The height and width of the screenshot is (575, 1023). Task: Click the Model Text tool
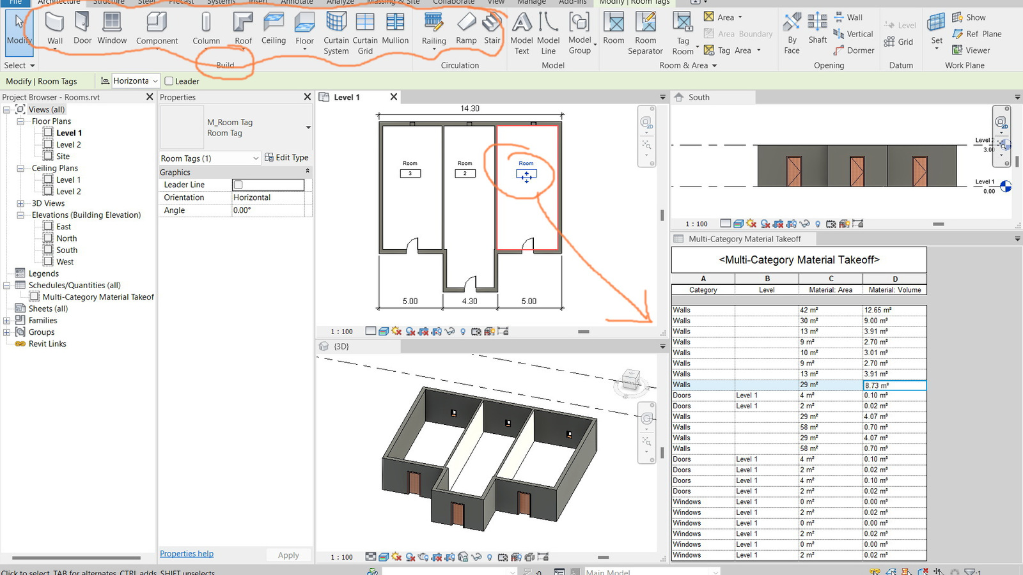pos(522,33)
